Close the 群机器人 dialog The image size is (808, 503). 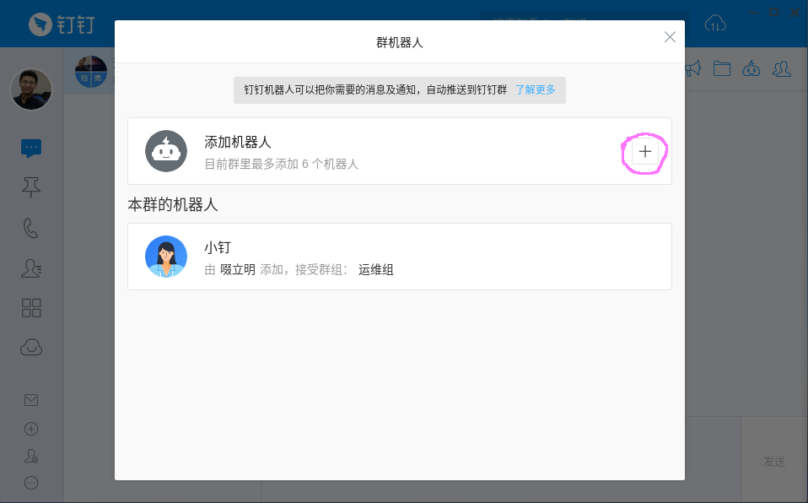coord(670,37)
